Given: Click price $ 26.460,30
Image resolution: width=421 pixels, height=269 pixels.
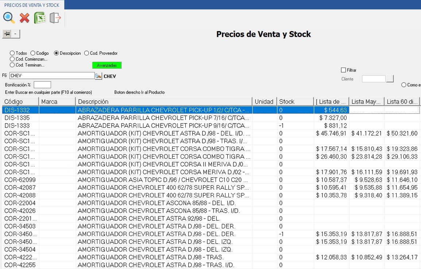Looking at the screenshot, I should click(x=331, y=156).
